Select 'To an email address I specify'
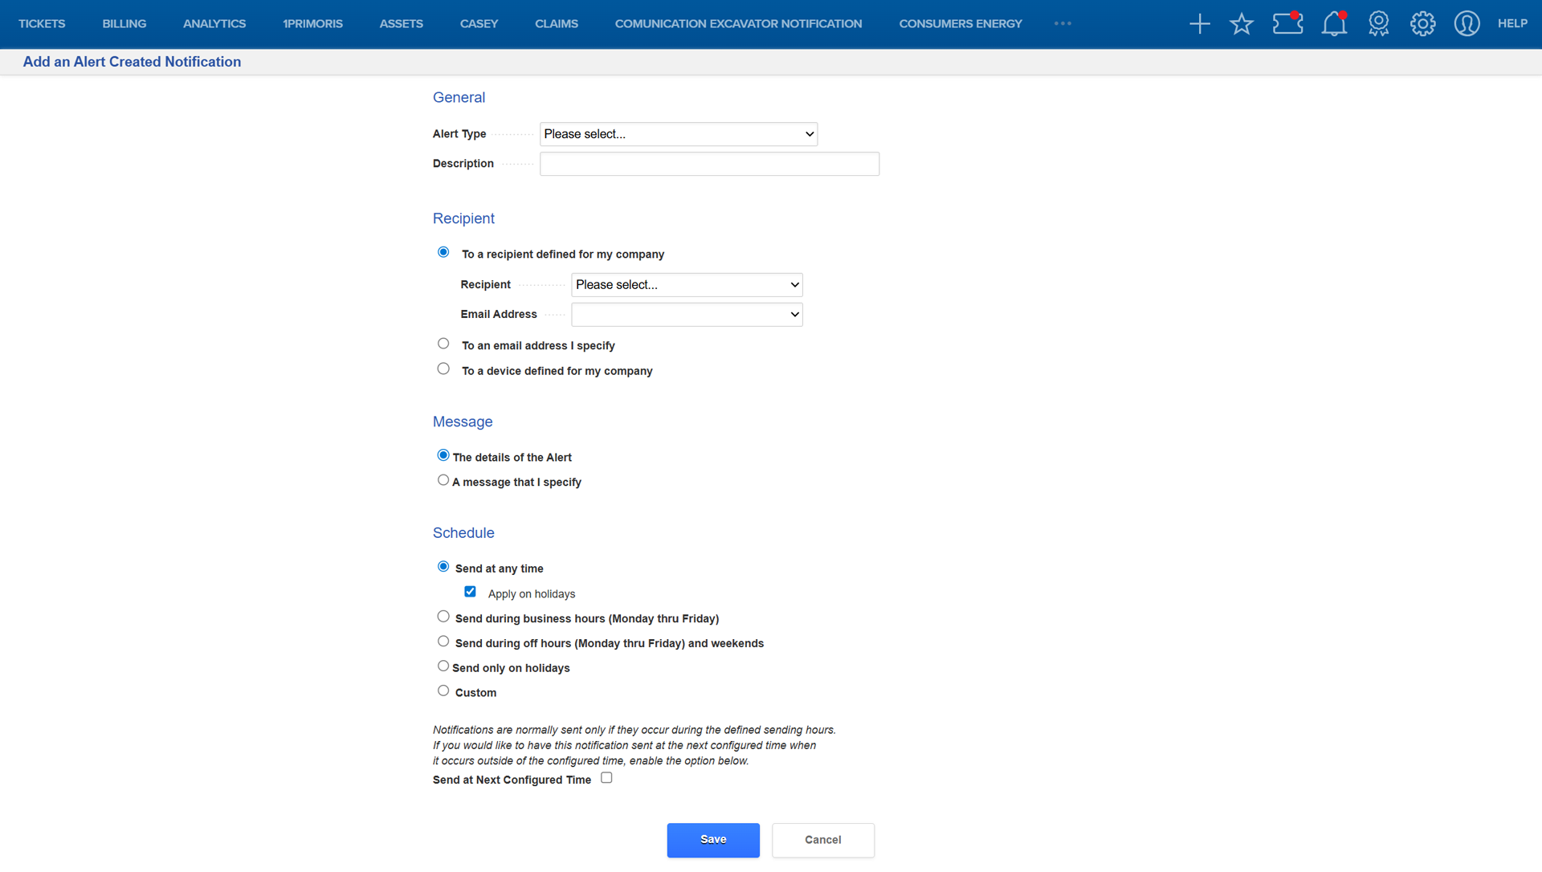The height and width of the screenshot is (872, 1542). click(443, 344)
